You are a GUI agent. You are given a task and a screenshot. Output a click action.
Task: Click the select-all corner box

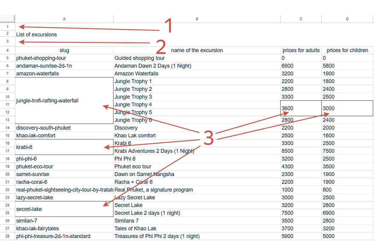(7, 19)
